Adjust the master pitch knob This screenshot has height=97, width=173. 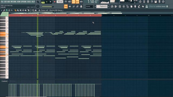pyautogui.click(x=38, y=6)
